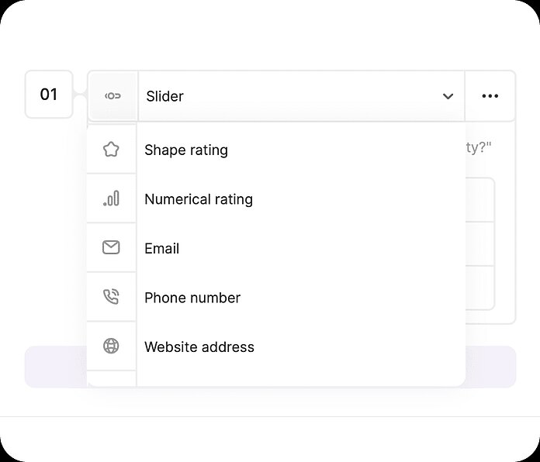The width and height of the screenshot is (540, 462).
Task: Click the slider type icon in the header
Action: (112, 96)
